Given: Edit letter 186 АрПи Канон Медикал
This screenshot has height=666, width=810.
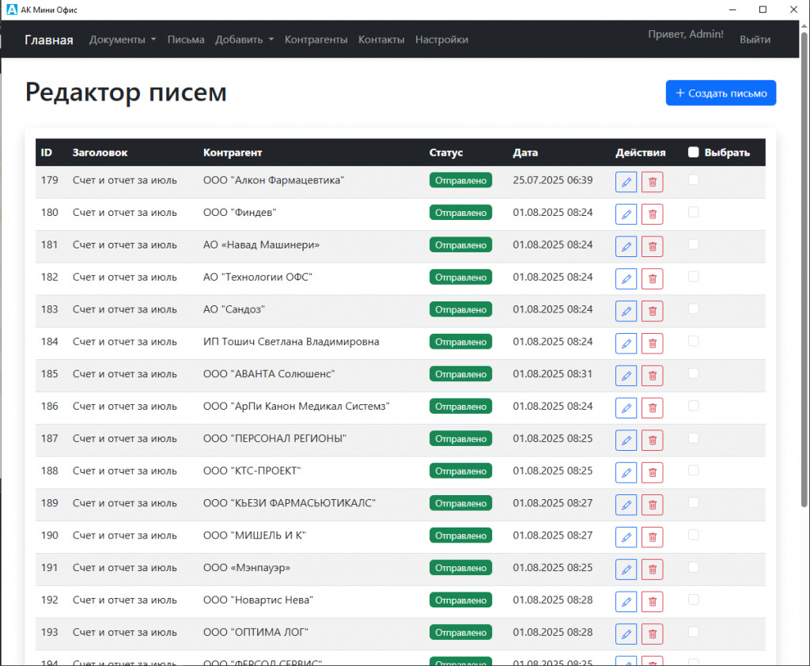Looking at the screenshot, I should pos(626,407).
